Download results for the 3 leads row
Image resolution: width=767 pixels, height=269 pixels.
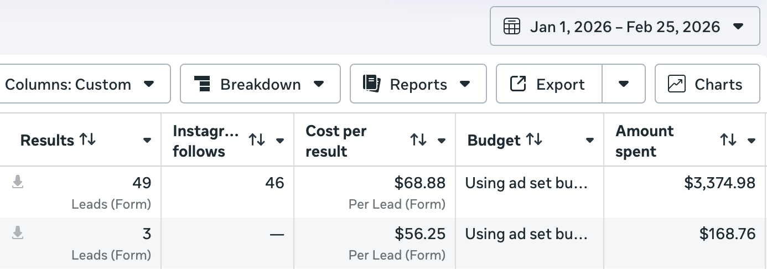[18, 233]
